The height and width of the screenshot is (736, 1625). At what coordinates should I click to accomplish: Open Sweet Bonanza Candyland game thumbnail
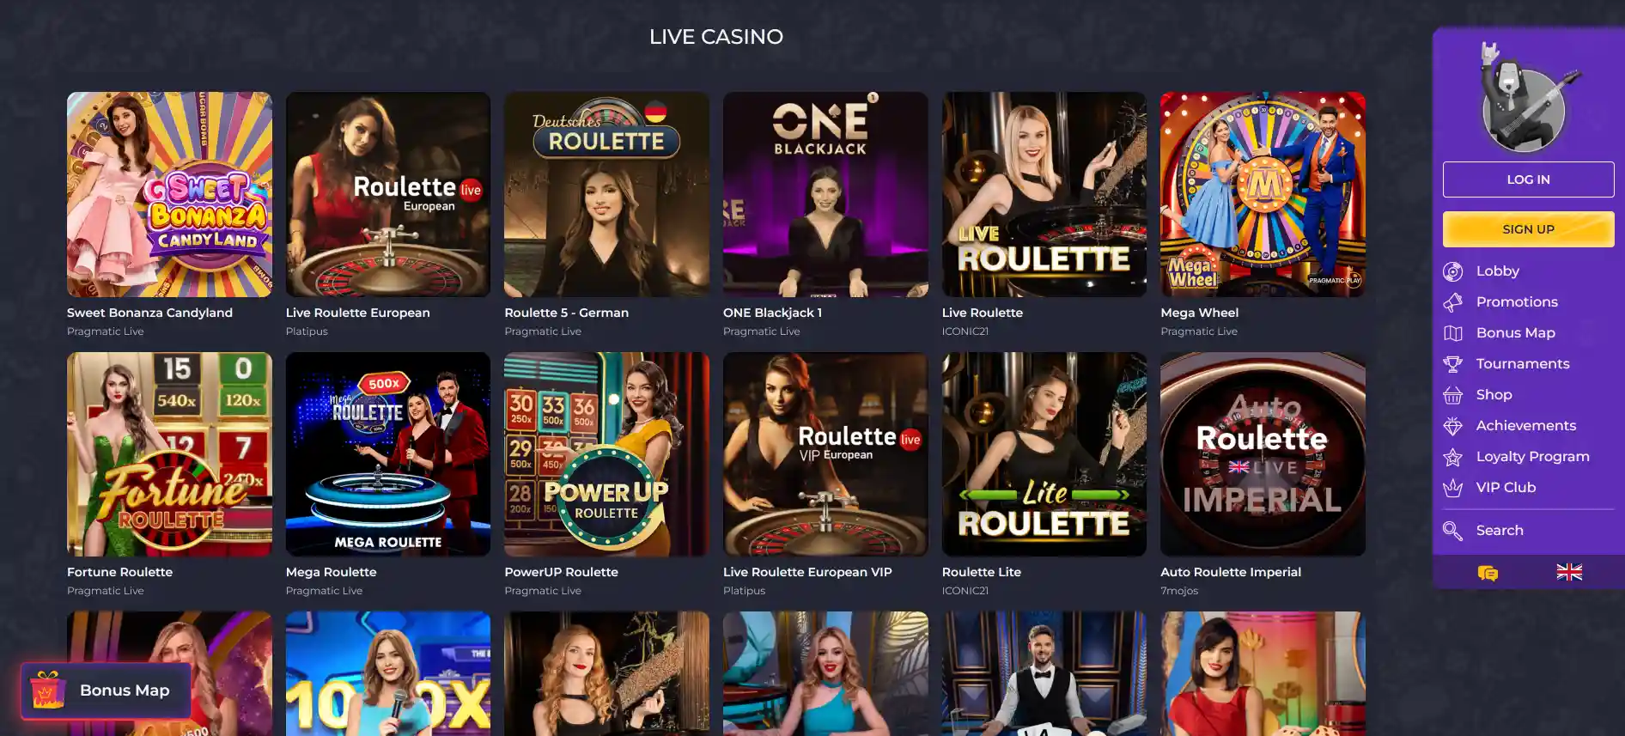[x=169, y=194]
